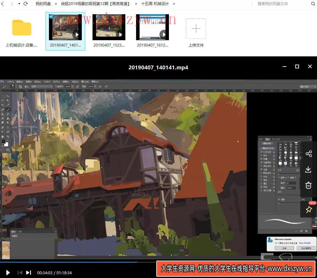This screenshot has height=278, width=317.
Task: Click the search magnifier icon
Action: tap(313, 4)
